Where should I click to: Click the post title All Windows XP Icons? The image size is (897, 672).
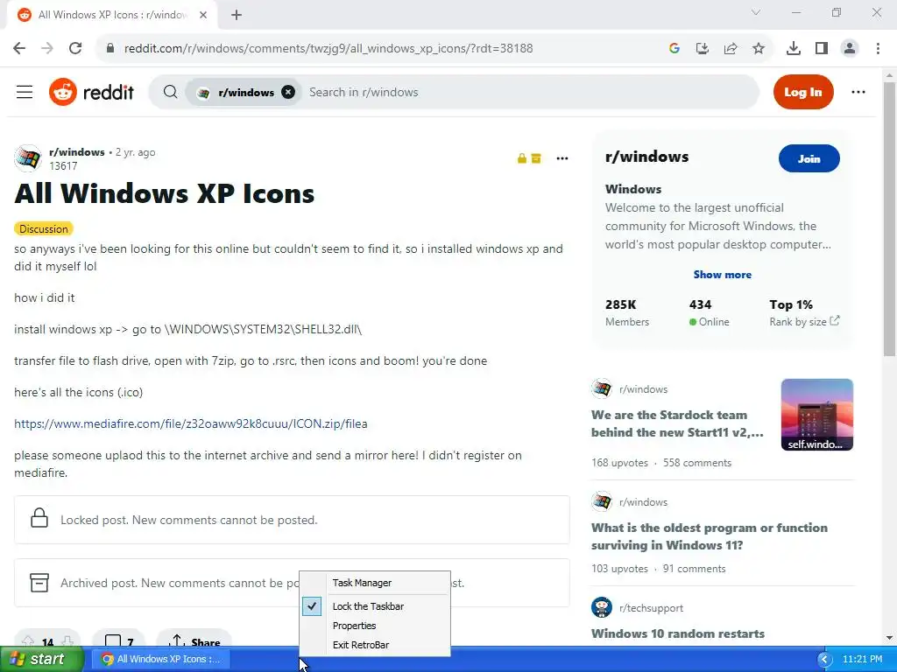coord(164,193)
